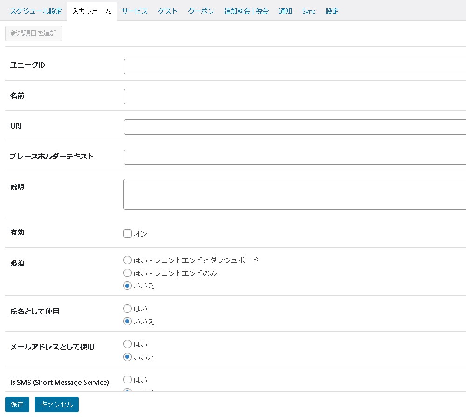The image size is (466, 417).
Task: Open the クーポン tab
Action: click(x=201, y=11)
